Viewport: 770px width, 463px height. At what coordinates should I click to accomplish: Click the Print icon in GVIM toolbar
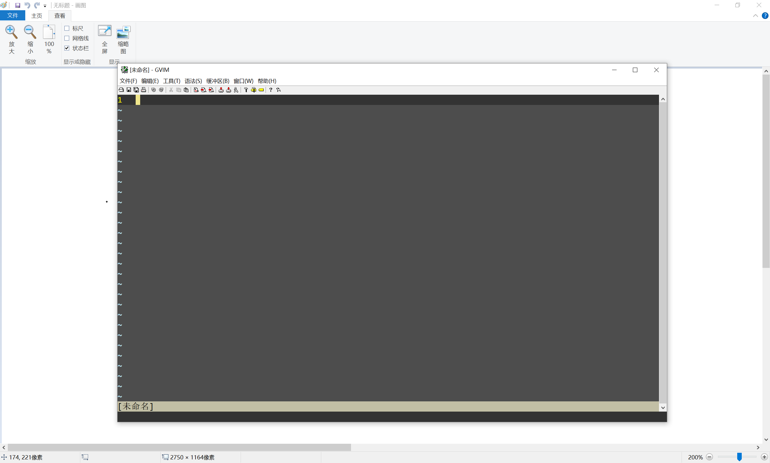point(143,90)
